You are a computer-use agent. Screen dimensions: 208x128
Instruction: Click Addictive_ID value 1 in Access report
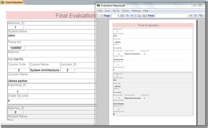15,27
